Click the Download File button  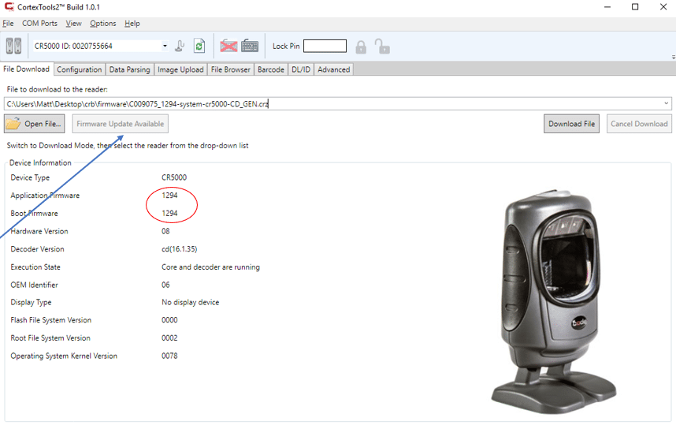point(571,124)
